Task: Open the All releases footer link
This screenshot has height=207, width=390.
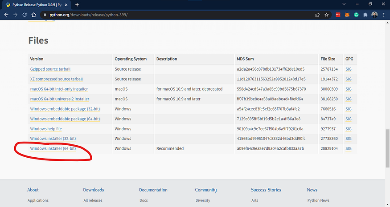Action: tap(93, 200)
